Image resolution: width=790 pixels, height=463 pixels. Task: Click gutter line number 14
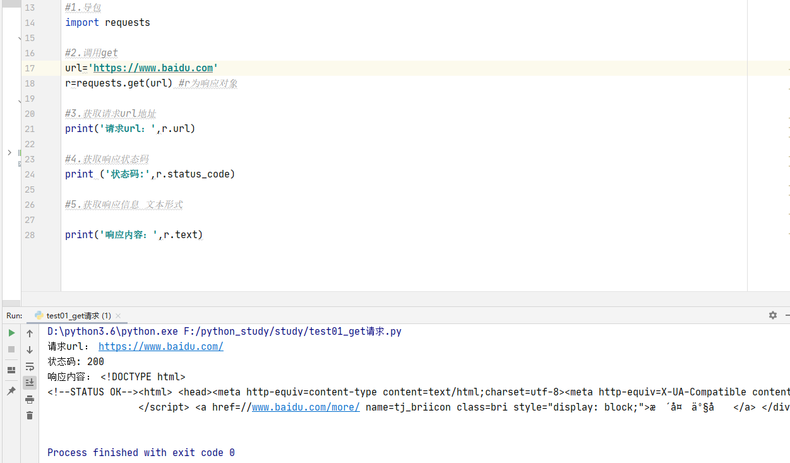30,23
